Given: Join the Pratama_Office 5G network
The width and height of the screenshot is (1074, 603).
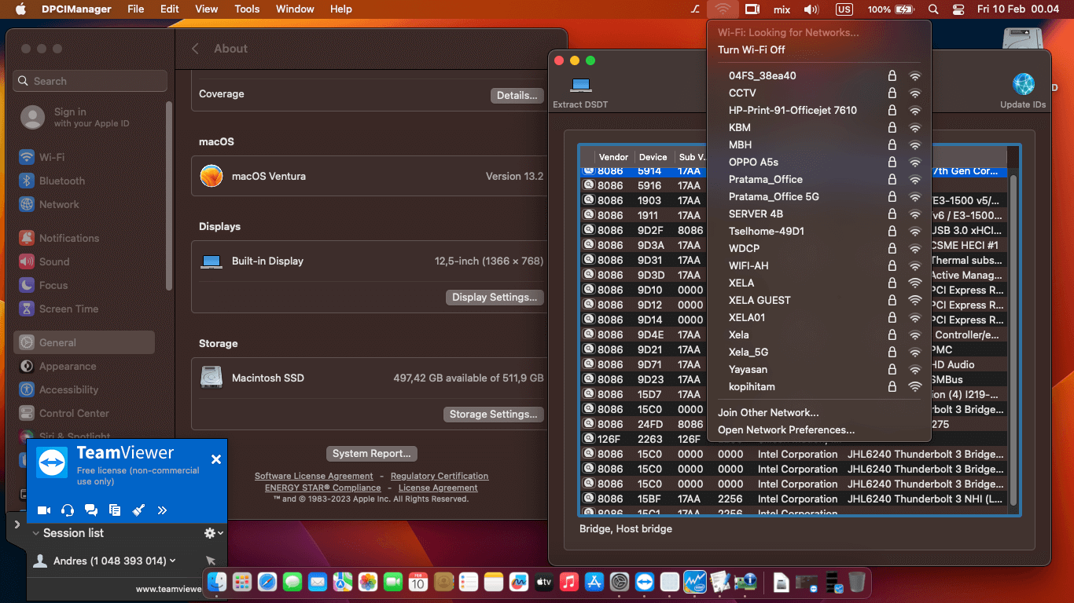Looking at the screenshot, I should [x=819, y=196].
